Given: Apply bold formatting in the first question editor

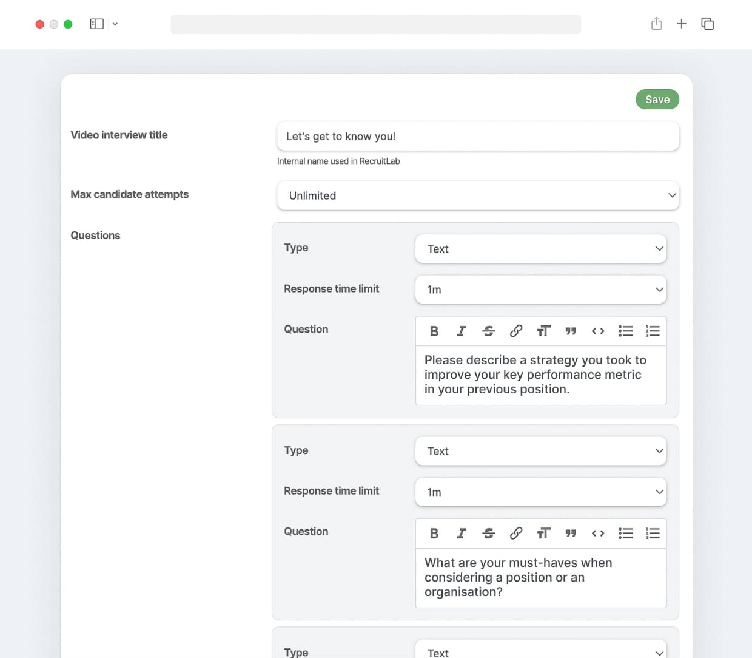Looking at the screenshot, I should click(434, 331).
